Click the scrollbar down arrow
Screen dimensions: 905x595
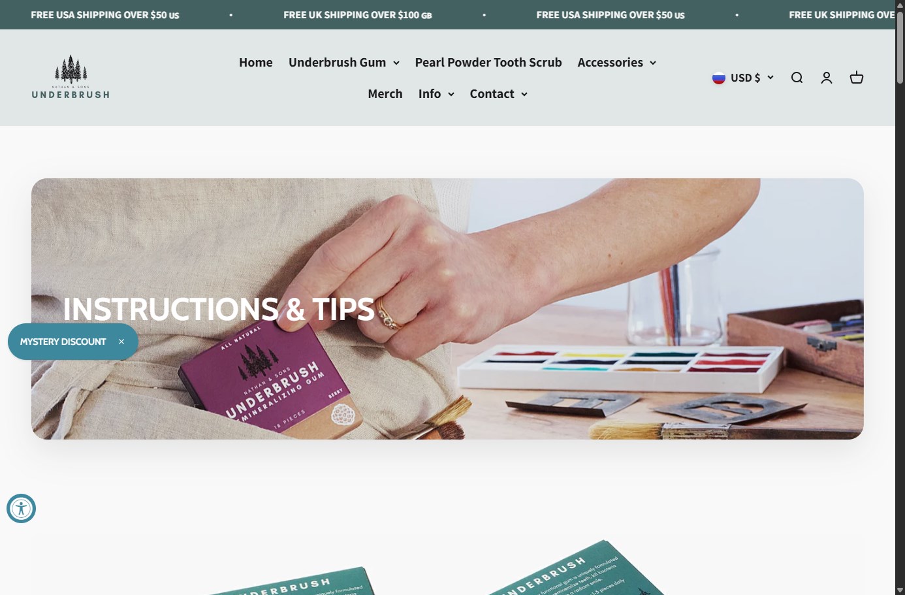point(900,590)
